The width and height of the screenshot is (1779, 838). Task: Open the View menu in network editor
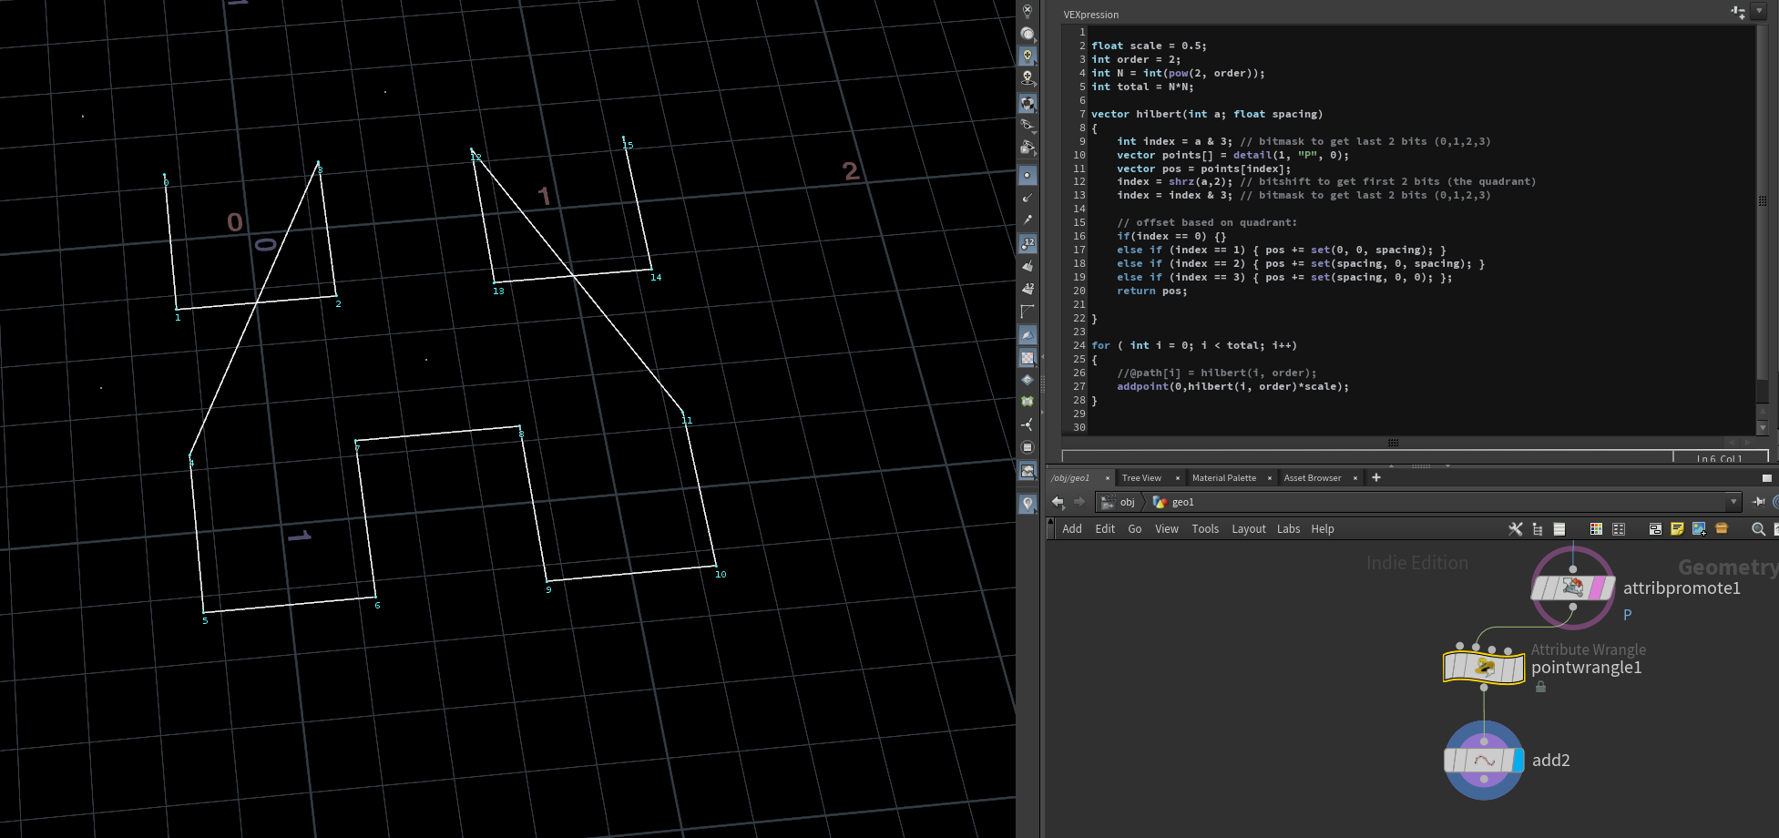[1167, 529]
